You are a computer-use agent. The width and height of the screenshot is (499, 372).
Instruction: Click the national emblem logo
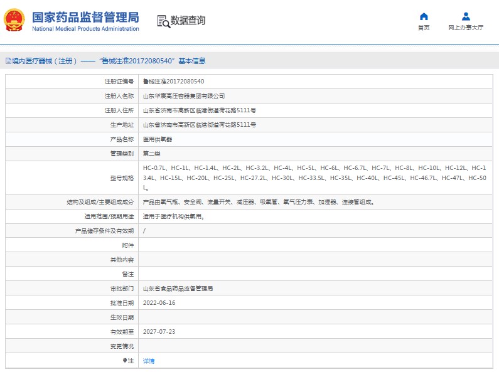tap(14, 20)
